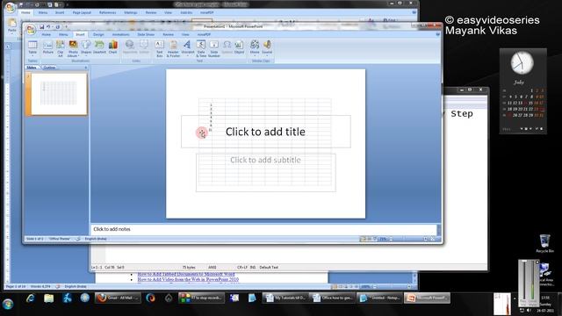
Task: Open Header & Footer settings
Action: pos(173,48)
